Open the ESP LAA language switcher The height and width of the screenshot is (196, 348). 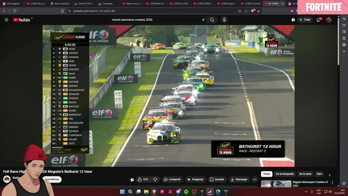pos(319,192)
